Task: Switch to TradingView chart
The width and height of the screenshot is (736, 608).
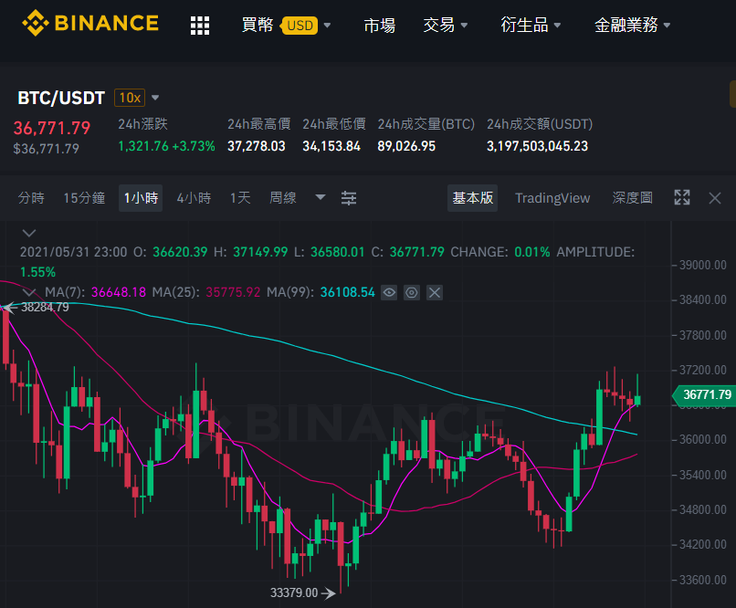Action: [552, 198]
